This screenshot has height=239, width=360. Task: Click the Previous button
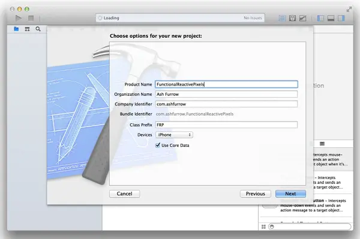tap(256, 193)
